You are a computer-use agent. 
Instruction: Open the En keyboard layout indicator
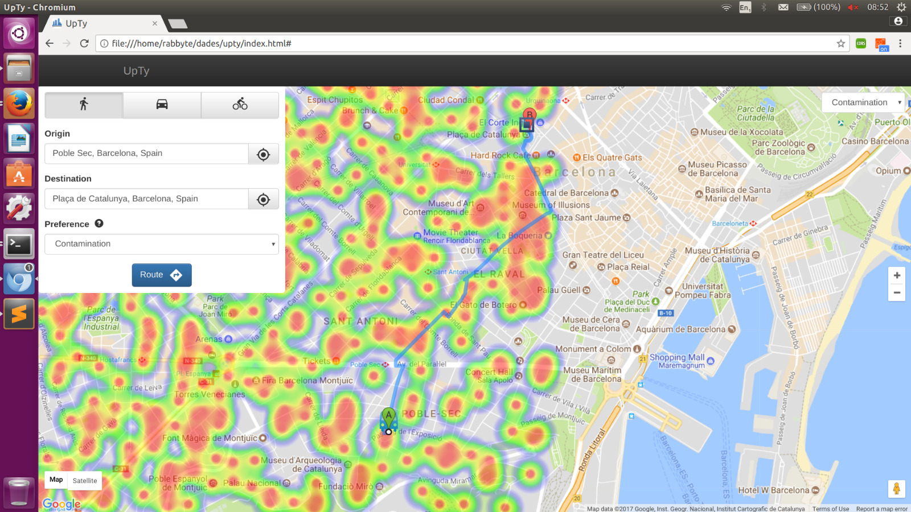(745, 7)
